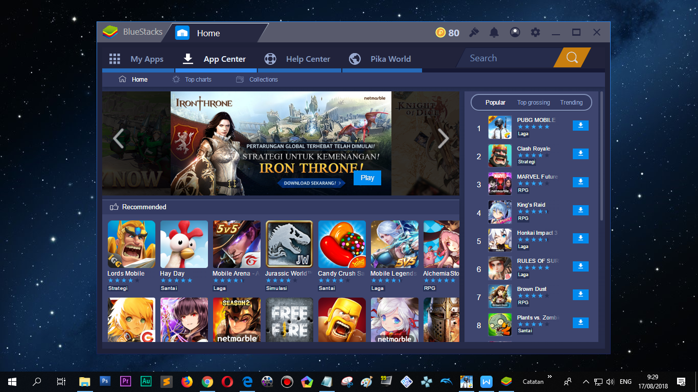
Task: Open the Windows Action Center icon
Action: point(681,381)
